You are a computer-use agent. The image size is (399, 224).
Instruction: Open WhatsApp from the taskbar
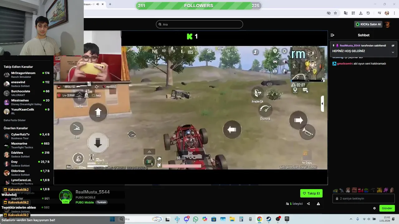tap(195, 219)
